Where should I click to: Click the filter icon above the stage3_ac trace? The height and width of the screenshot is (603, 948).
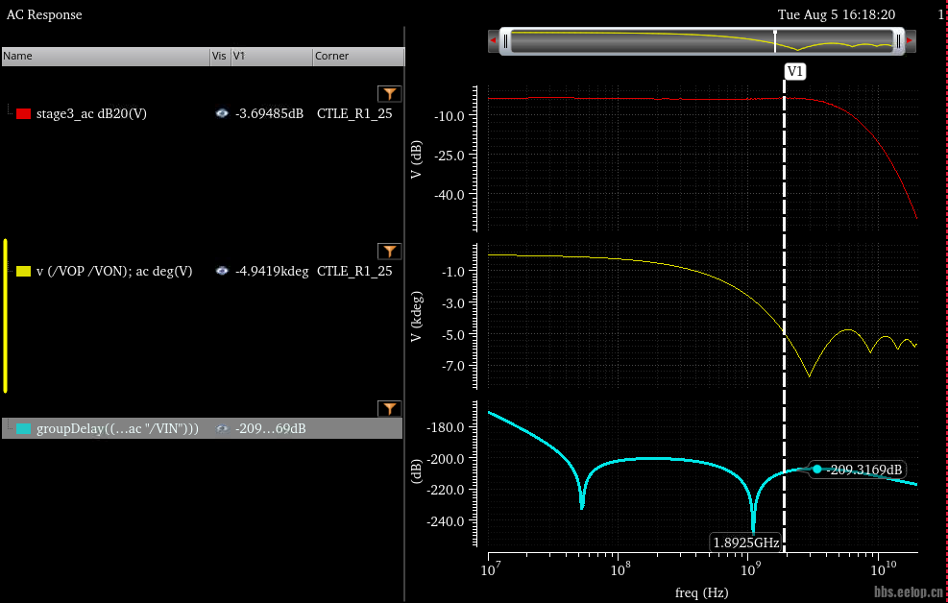(x=389, y=94)
